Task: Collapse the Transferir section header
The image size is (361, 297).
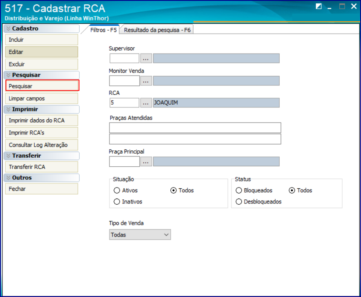Action: point(42,156)
